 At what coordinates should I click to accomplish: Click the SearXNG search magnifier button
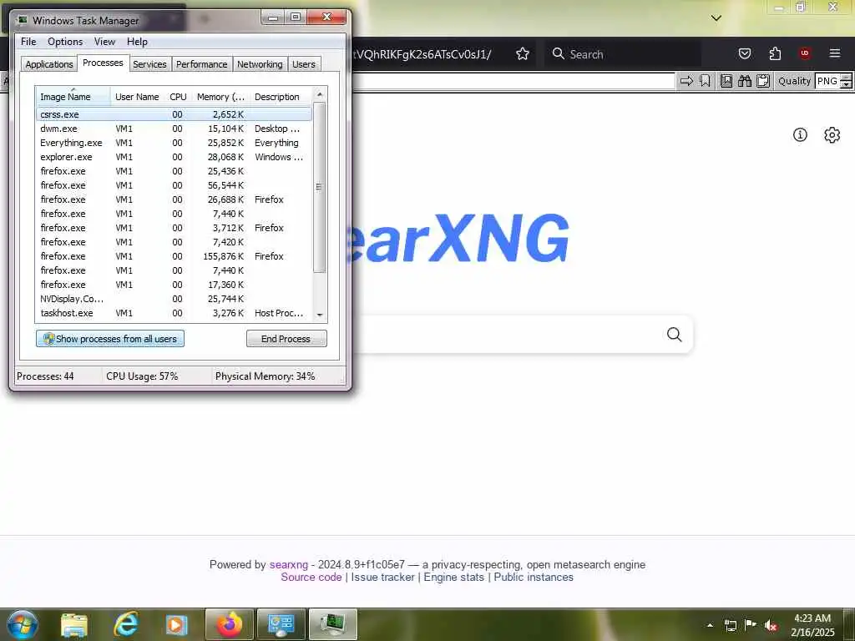pyautogui.click(x=674, y=334)
